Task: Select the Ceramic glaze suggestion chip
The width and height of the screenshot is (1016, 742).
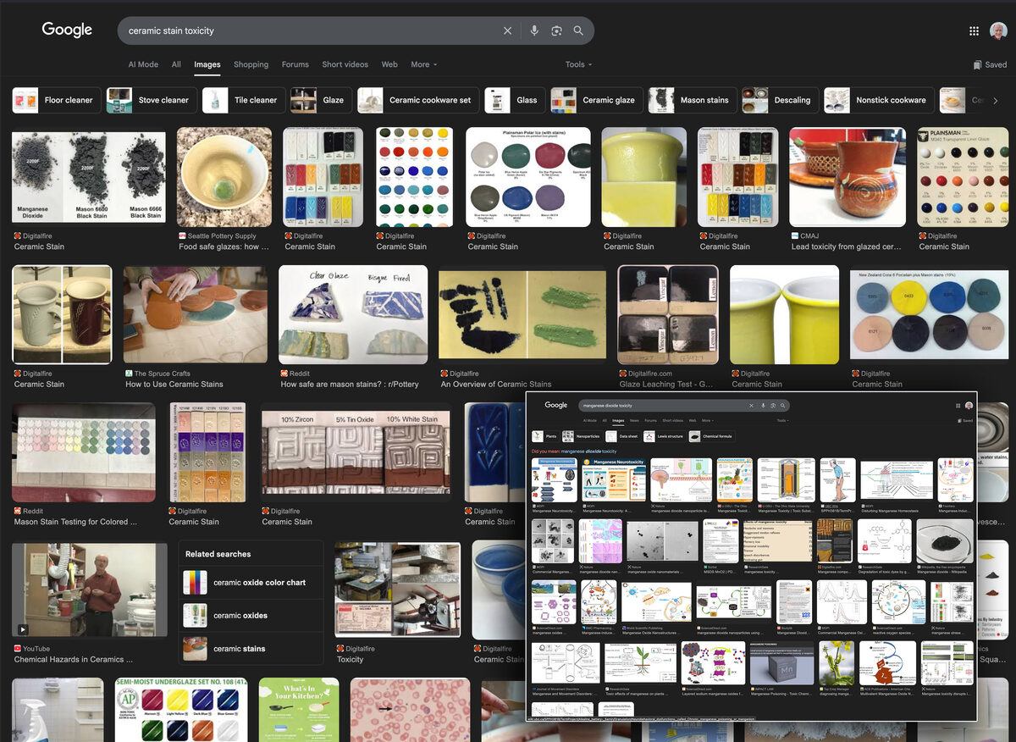Action: 597,100
